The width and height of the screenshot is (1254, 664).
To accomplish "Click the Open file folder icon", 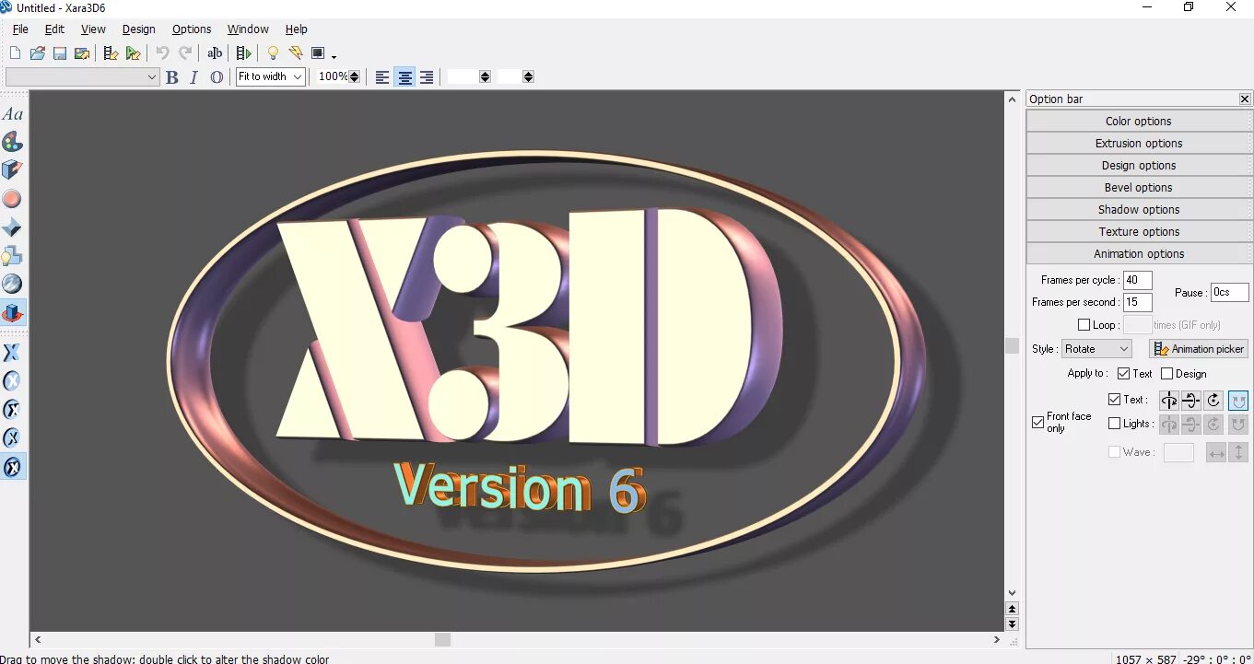I will pos(38,53).
